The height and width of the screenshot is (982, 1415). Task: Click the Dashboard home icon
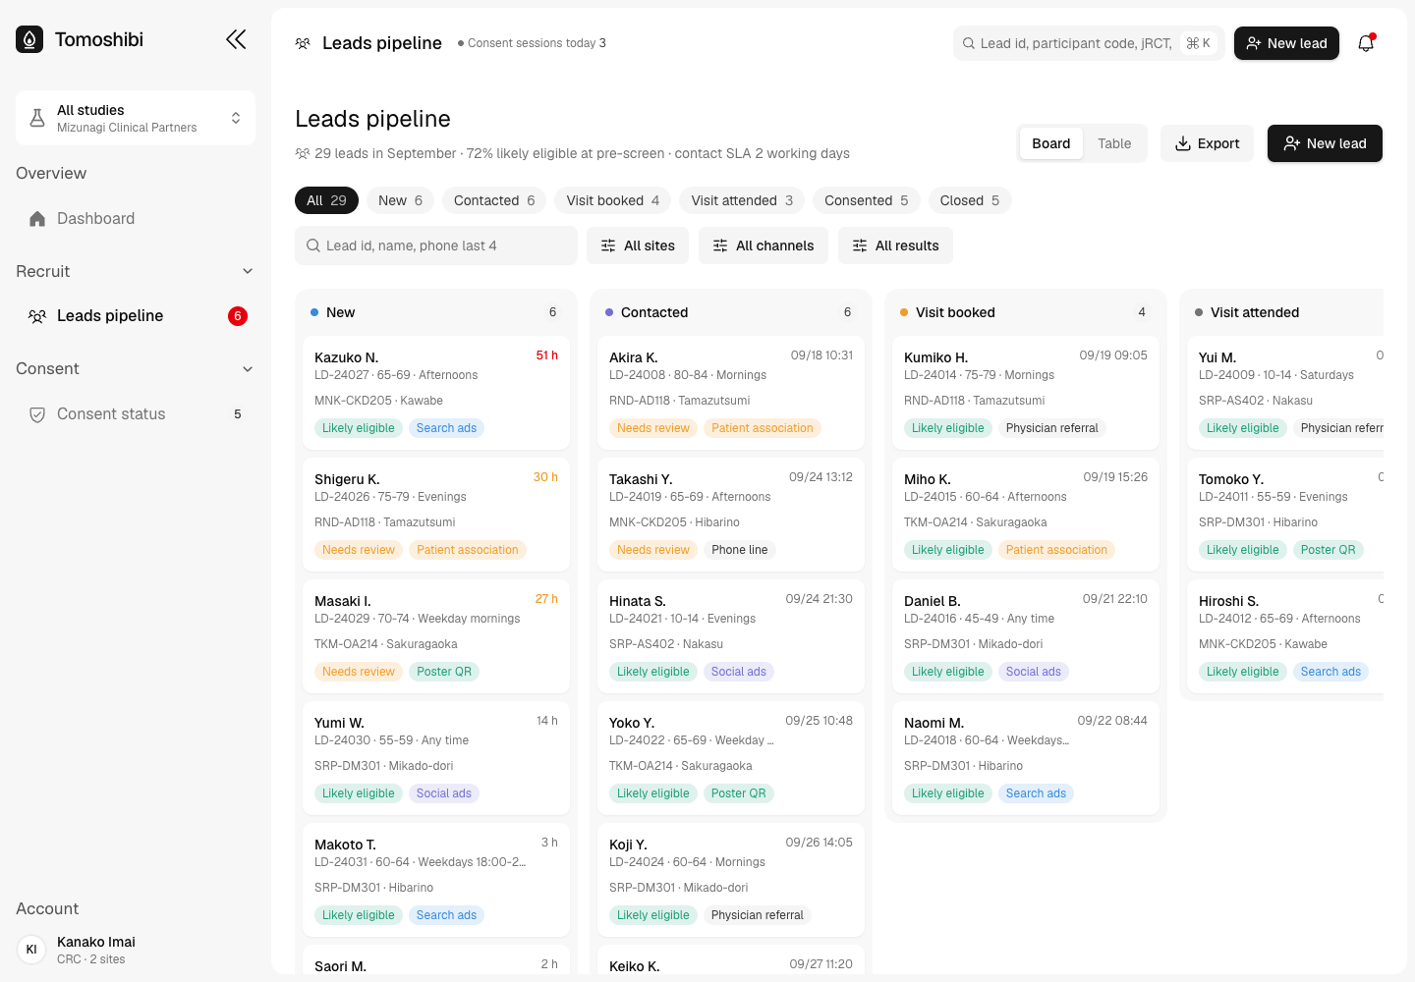point(37,219)
